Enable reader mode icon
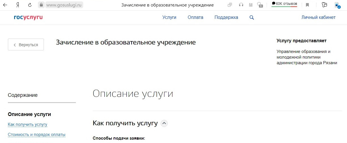The width and height of the screenshot is (347, 143). [250, 5]
